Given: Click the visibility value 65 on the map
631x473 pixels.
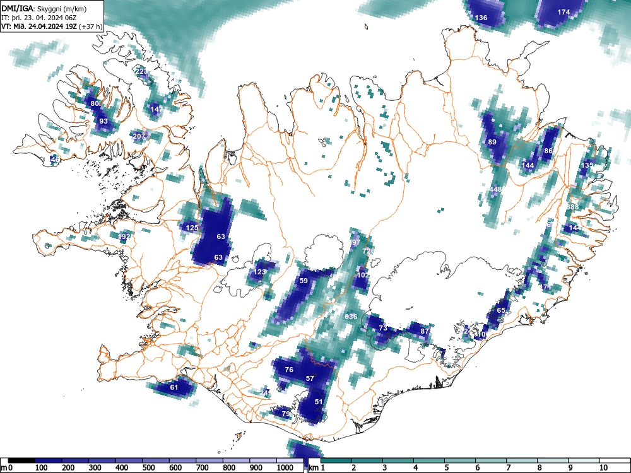Looking at the screenshot, I should pyautogui.click(x=501, y=310).
